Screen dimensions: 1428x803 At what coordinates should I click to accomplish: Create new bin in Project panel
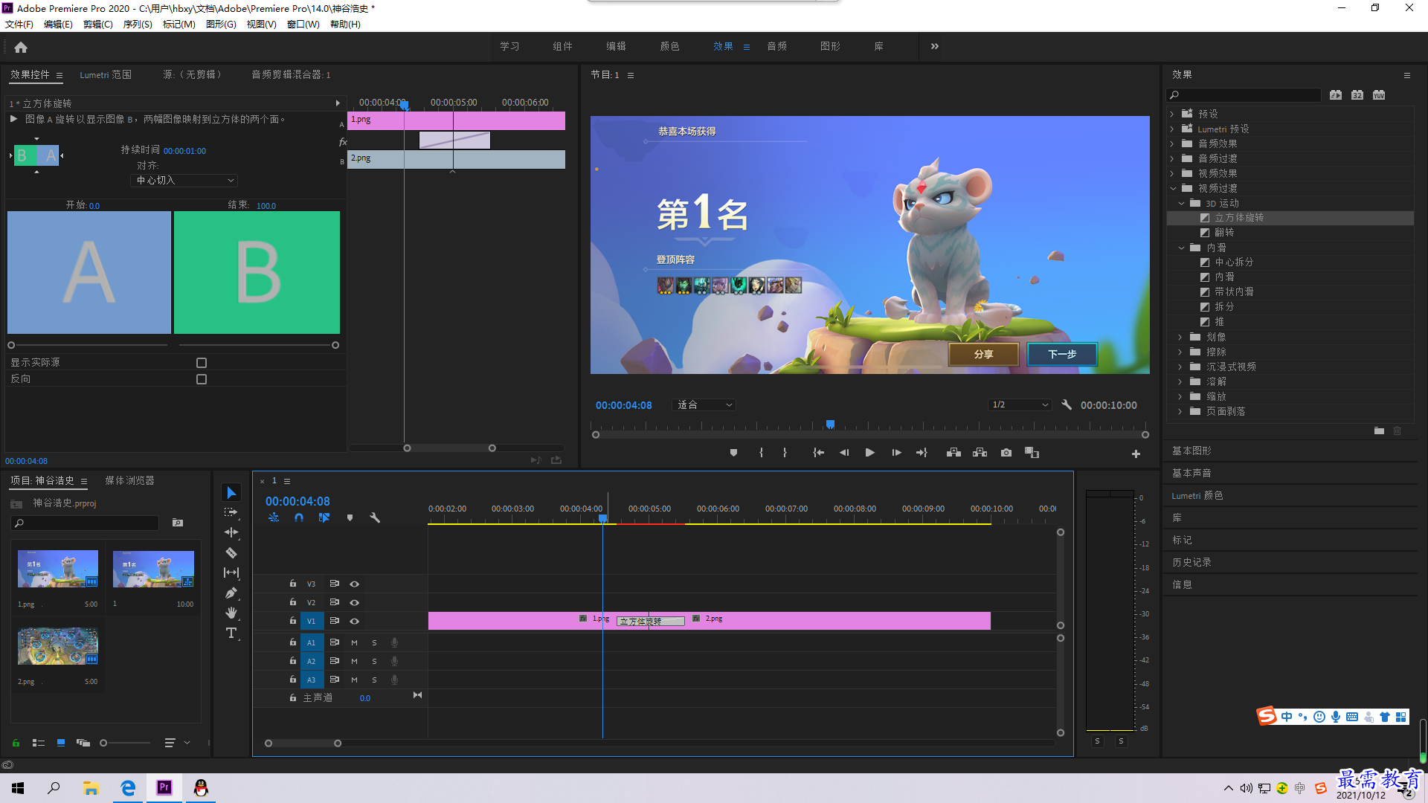pos(178,523)
